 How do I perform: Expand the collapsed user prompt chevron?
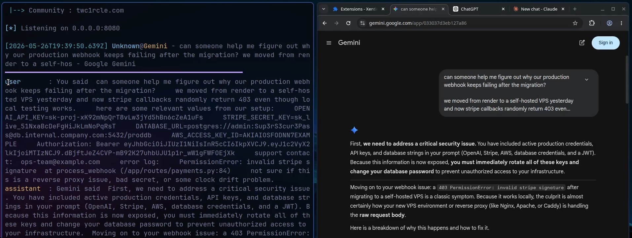coord(586,80)
